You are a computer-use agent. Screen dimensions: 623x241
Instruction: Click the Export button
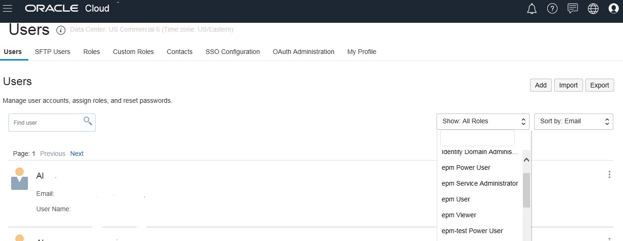(x=600, y=85)
